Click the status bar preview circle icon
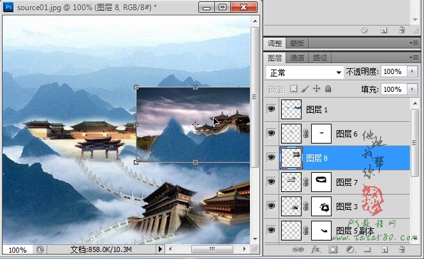Viewport: 424px width, 259px height. click(x=40, y=249)
